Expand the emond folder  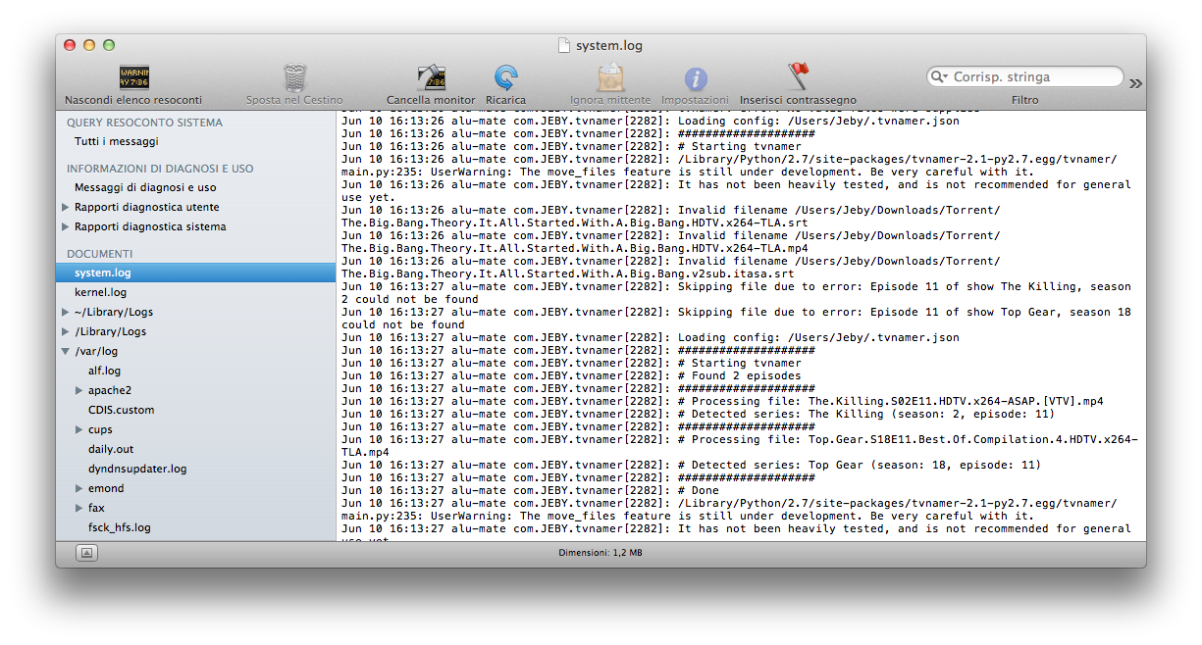[79, 488]
